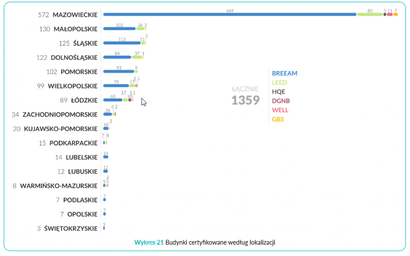The width and height of the screenshot is (410, 256).
Task: Select the LUBUSKIE region label
Action: click(83, 172)
